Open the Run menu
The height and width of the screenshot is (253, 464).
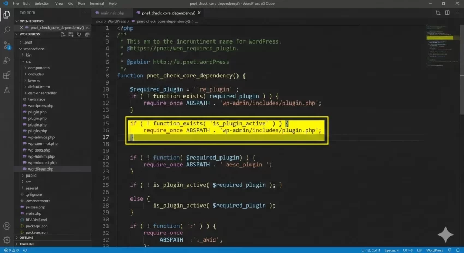pyautogui.click(x=81, y=4)
